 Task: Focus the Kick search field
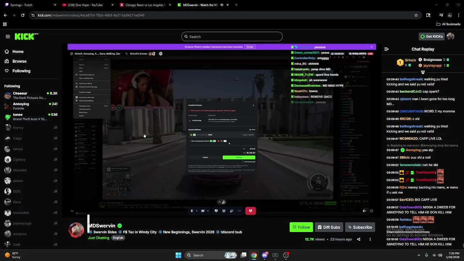(232, 37)
